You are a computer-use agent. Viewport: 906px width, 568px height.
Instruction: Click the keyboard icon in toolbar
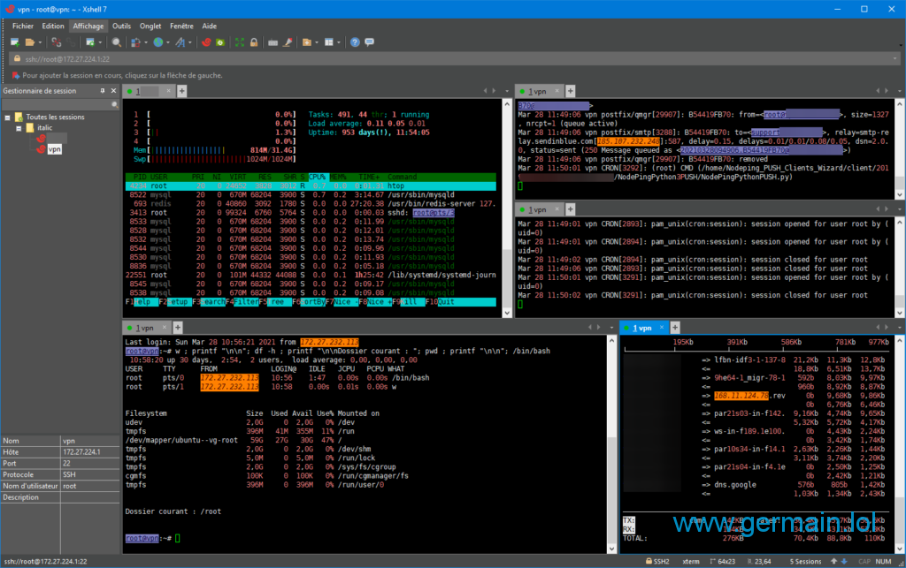[x=273, y=42]
